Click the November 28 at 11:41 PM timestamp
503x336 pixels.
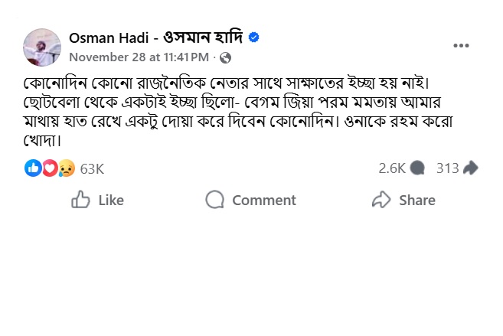pos(139,57)
